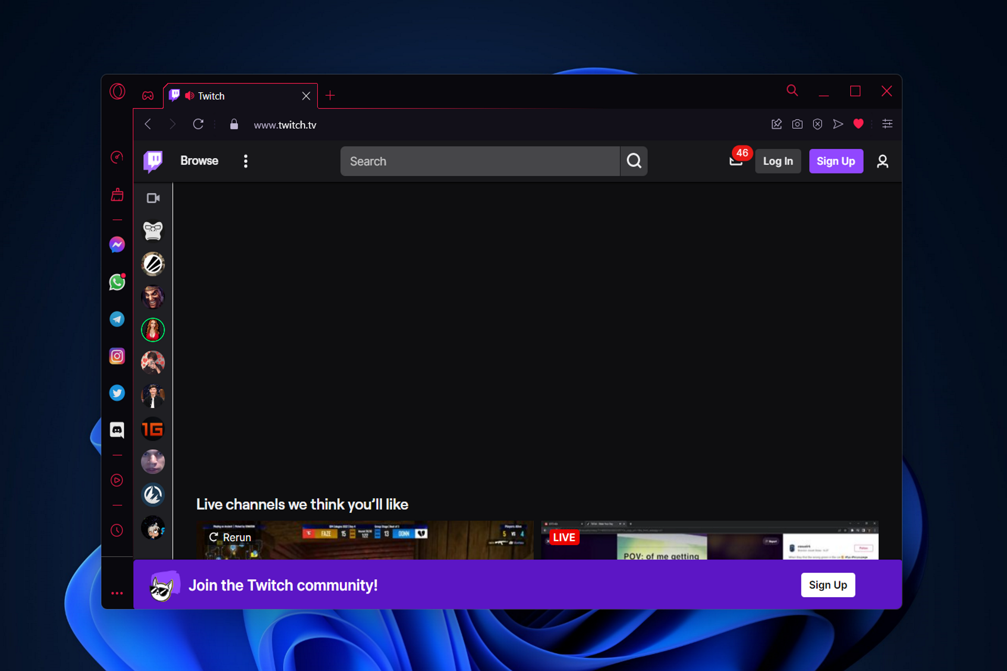This screenshot has height=671, width=1007.
Task: Open Discord from the sidebar
Action: (117, 430)
